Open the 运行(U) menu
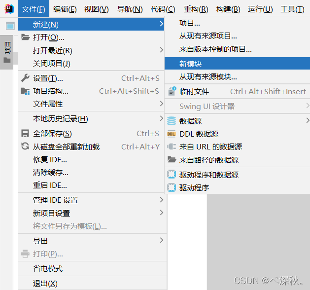This screenshot has height=290, width=310. pos(260,9)
